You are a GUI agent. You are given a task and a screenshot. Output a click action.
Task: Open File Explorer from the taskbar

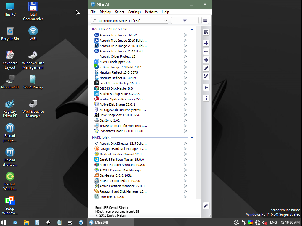pos(26,222)
